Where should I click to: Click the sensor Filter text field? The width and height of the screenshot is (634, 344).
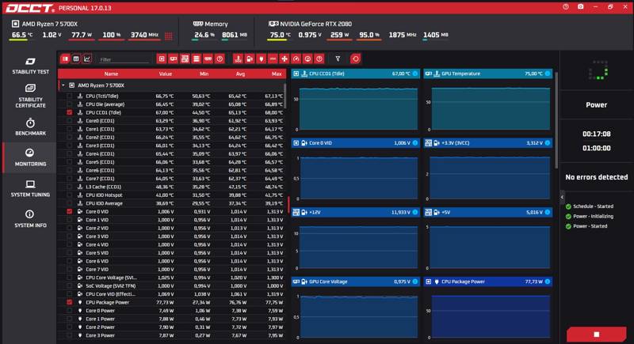coord(124,59)
